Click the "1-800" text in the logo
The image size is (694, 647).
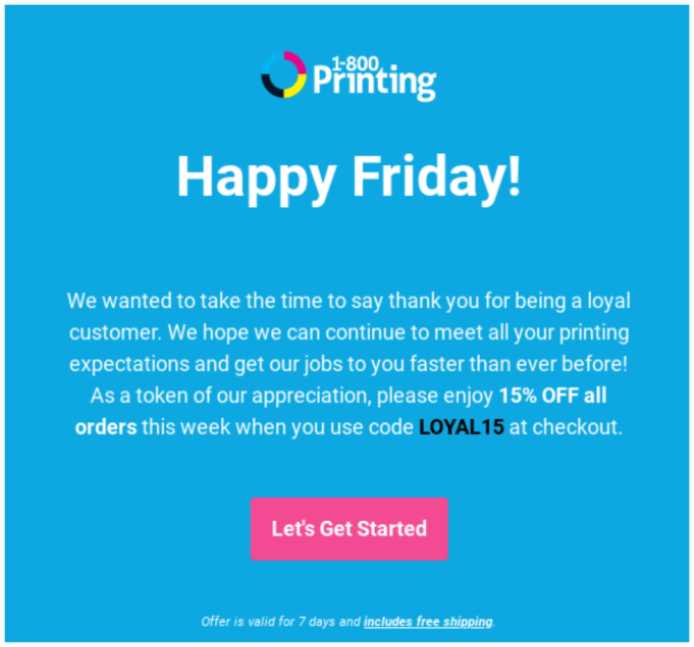pyautogui.click(x=355, y=63)
